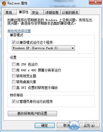Enable 高 DPI 设置时禁用显示缩放 checkbox

click(x=14, y=87)
